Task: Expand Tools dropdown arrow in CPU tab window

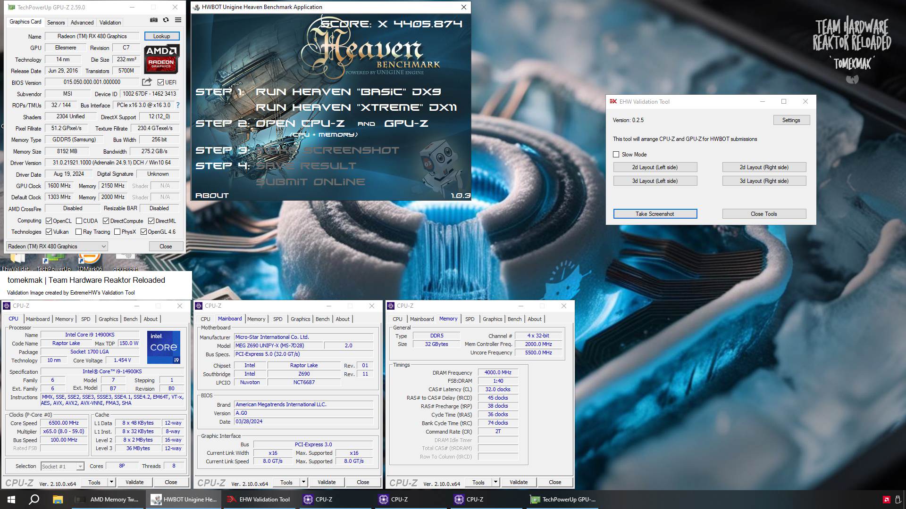Action: coord(111,482)
